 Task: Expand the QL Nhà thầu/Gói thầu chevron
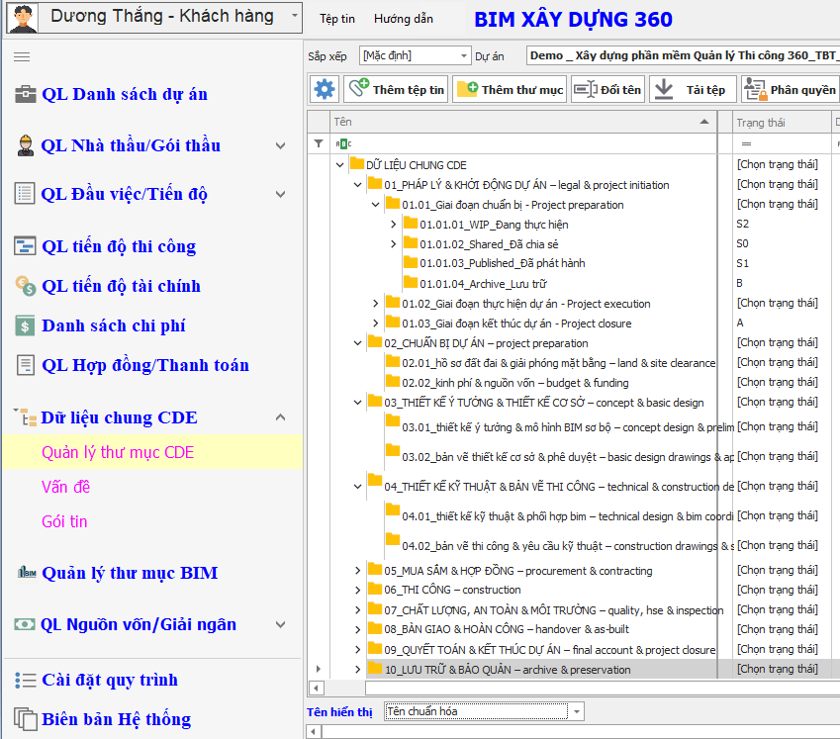pos(280,146)
